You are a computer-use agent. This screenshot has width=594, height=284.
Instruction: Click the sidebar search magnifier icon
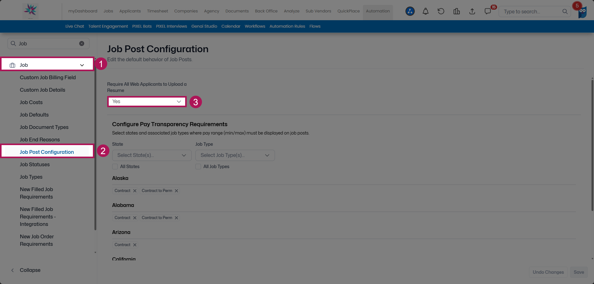(x=13, y=44)
